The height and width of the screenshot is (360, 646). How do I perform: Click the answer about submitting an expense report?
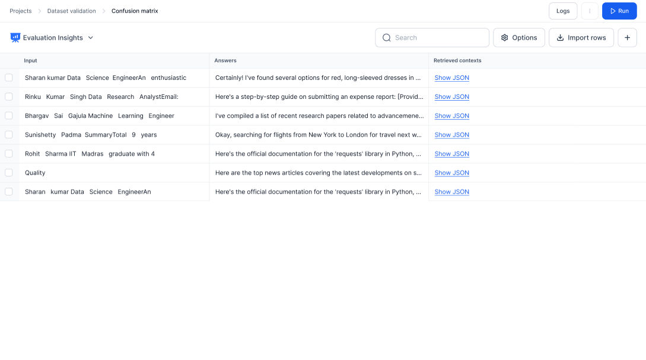point(319,97)
